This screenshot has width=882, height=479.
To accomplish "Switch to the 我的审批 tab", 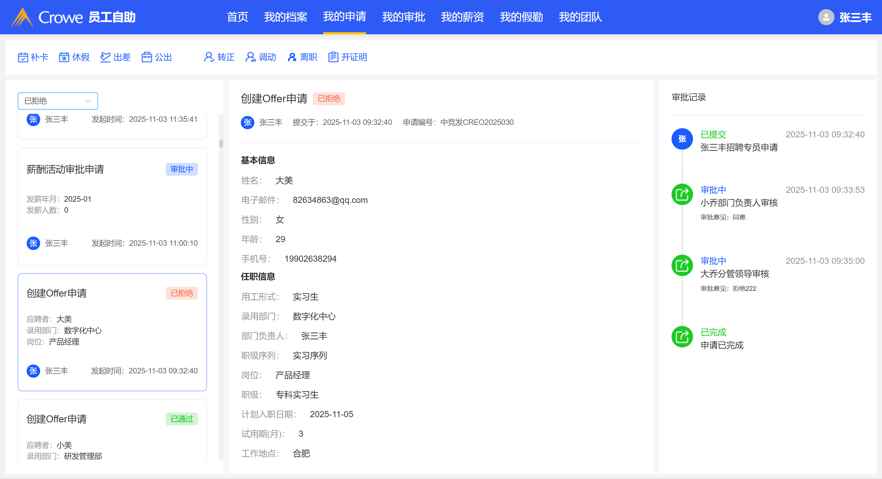I will point(403,17).
